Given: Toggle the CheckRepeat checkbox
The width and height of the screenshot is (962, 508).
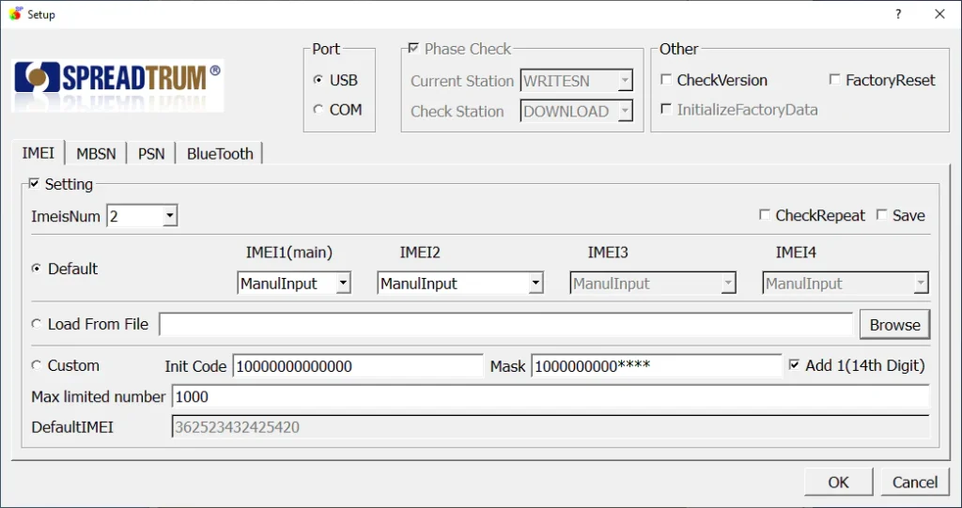Looking at the screenshot, I should pyautogui.click(x=765, y=216).
